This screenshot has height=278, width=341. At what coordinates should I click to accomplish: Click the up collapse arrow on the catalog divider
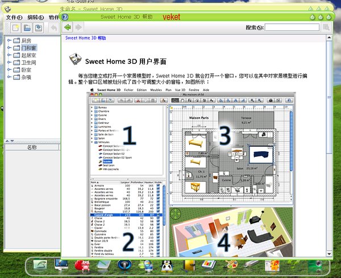[x=7, y=141]
